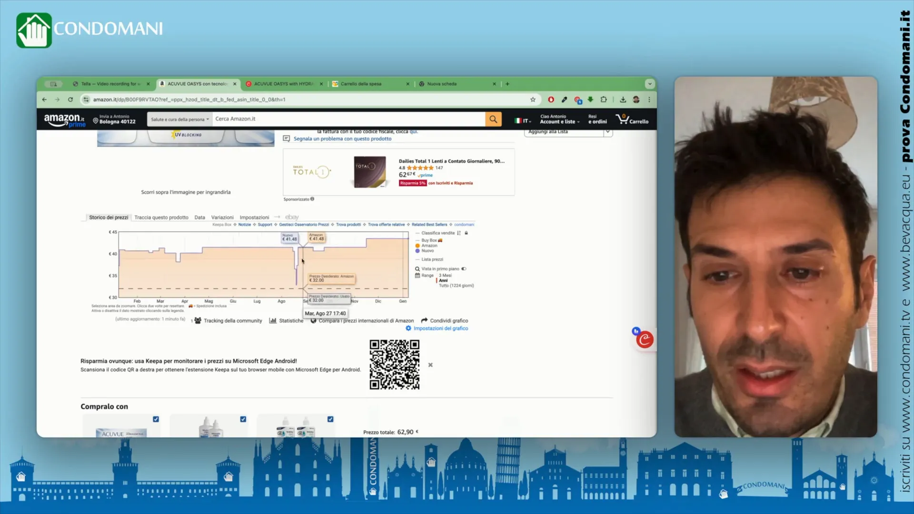914x514 pixels.
Task: Open Resi e ordini link
Action: 597,119
